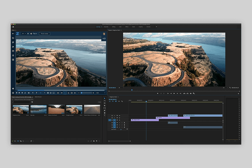Open the Zflow settings gear icon
This screenshot has height=168, width=252.
tap(13, 93)
